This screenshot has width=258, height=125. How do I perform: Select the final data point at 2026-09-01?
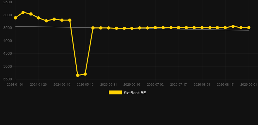(x=249, y=28)
